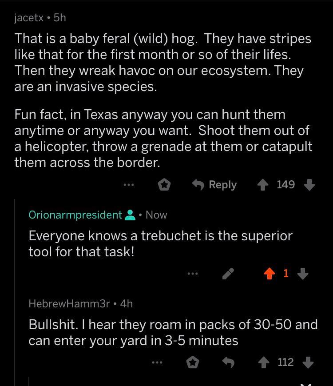Give an award to HebrewHamm3r's comment

[x=192, y=363]
